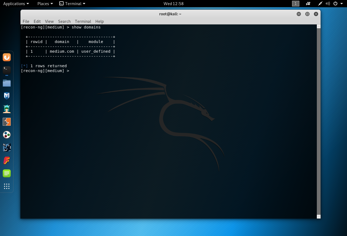Image resolution: width=347 pixels, height=236 pixels.
Task: Launch the three-colored-circles app in the dock
Action: pos(7,135)
